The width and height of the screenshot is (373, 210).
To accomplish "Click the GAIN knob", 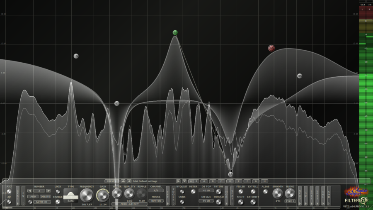I will (103, 195).
